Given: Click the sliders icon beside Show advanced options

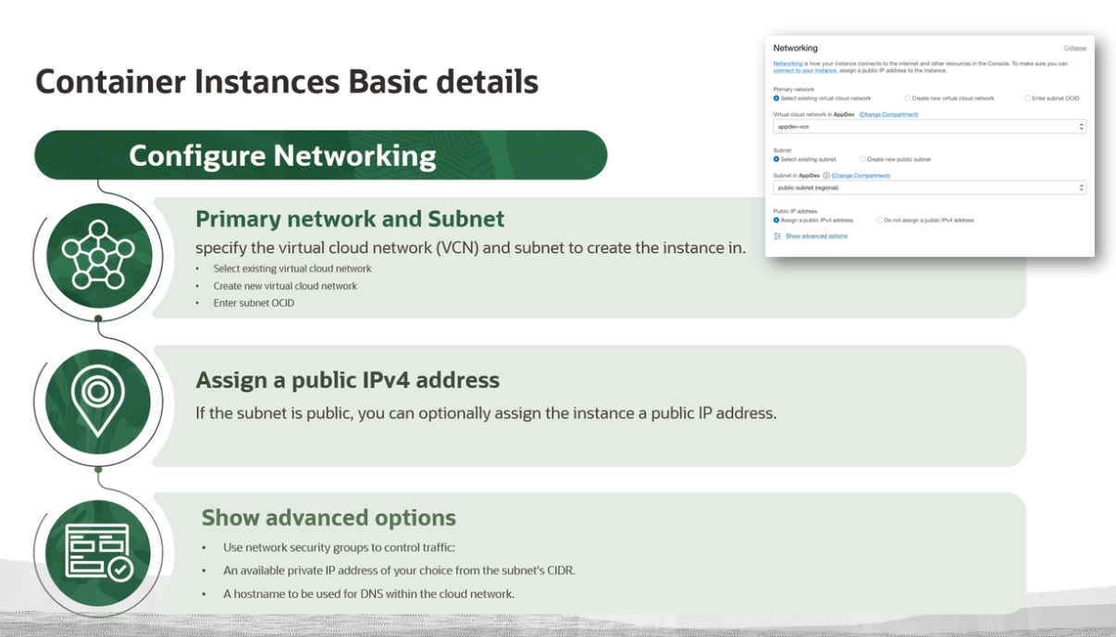Looking at the screenshot, I should 777,237.
